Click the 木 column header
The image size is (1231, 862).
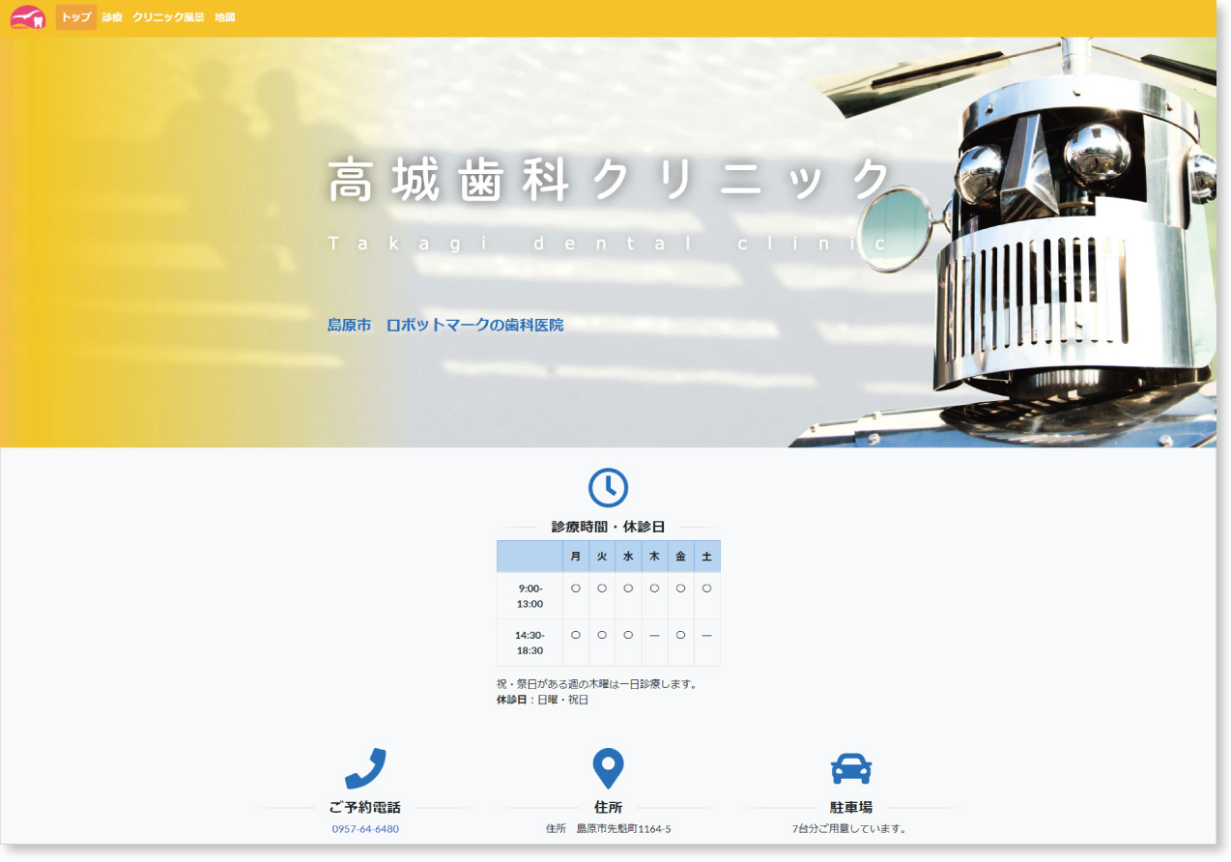tap(654, 557)
